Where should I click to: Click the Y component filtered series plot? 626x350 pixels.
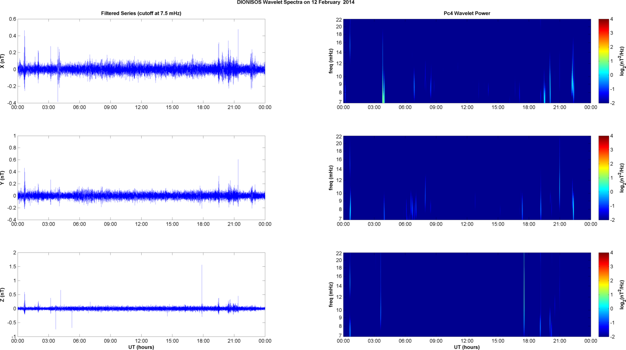tap(141, 178)
